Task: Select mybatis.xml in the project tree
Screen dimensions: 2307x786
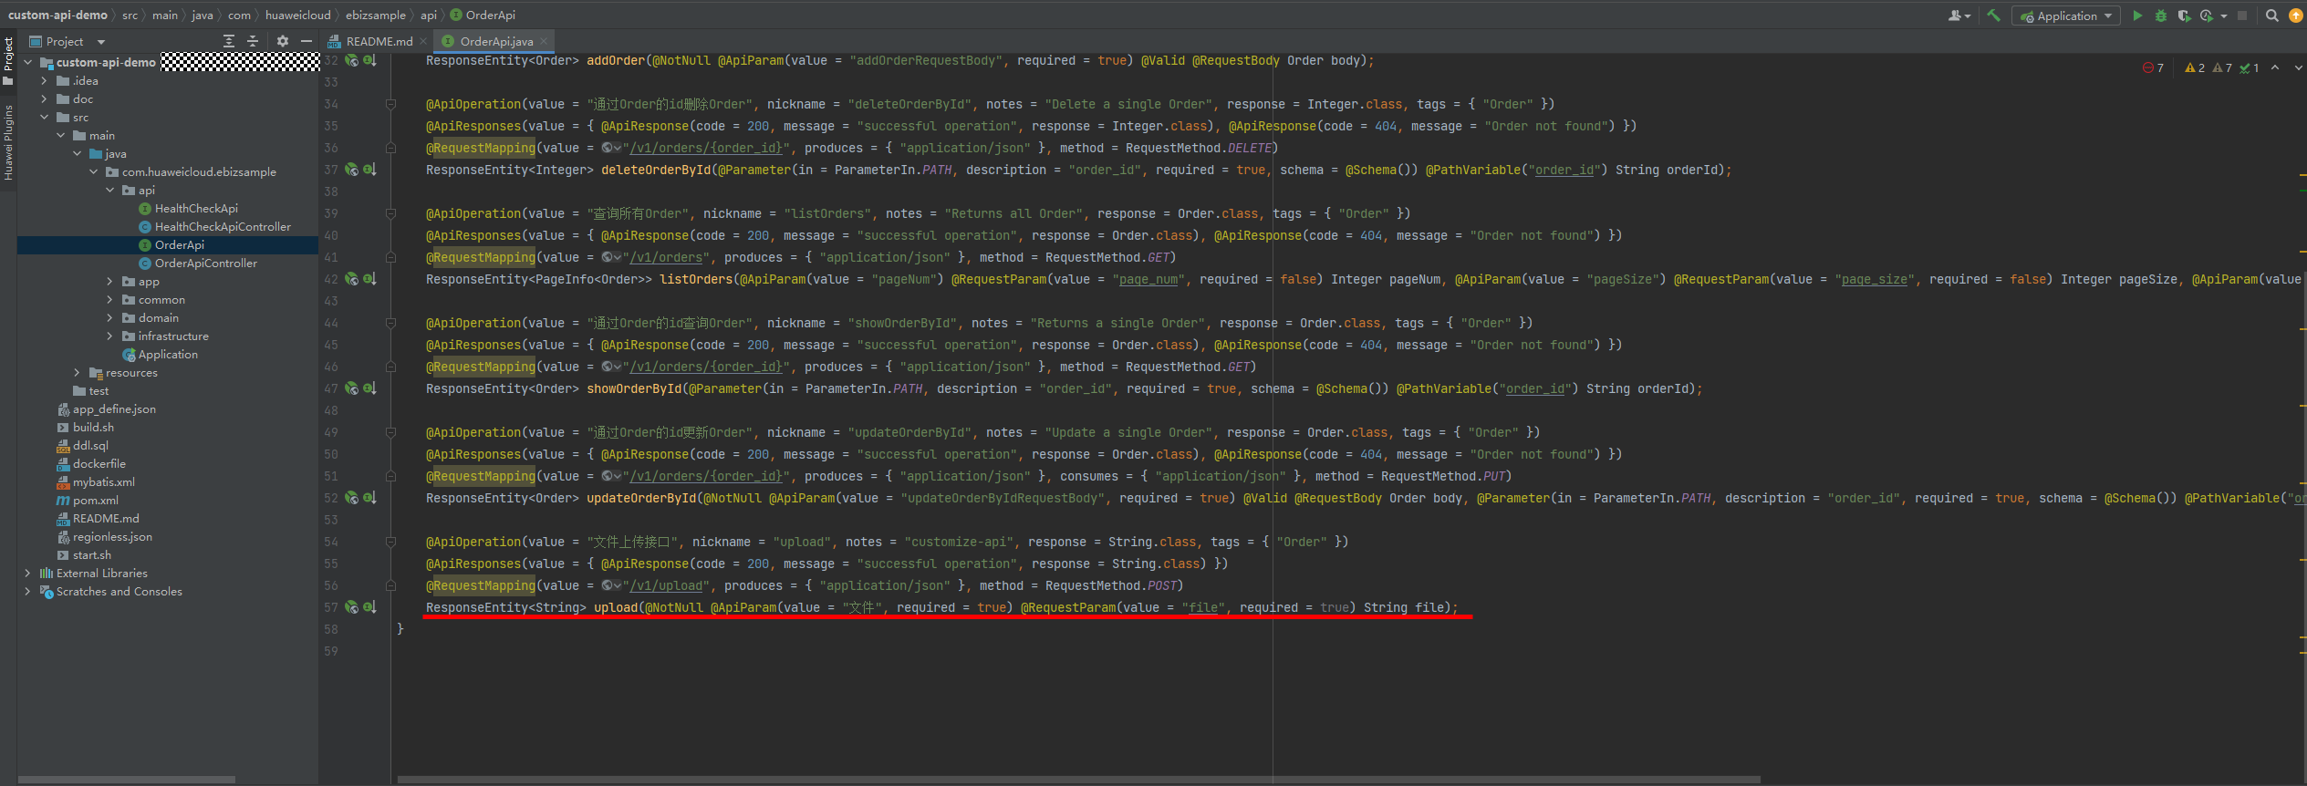Action: pos(104,482)
